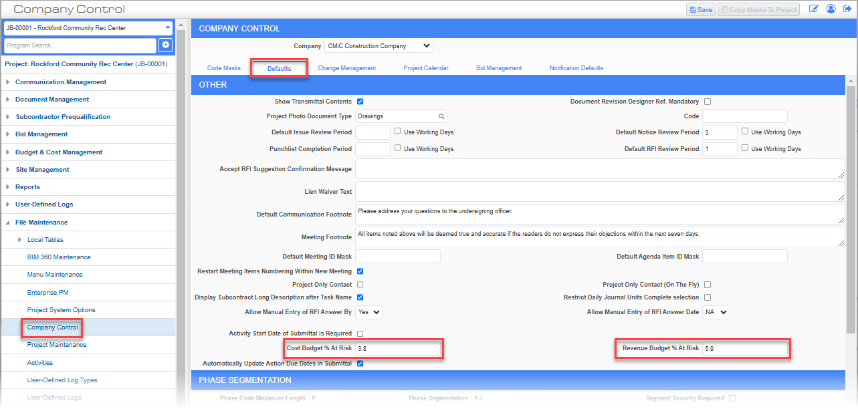Screen dimensions: 858x409
Task: Collapse the File Maintenance node
Action: pos(8,223)
